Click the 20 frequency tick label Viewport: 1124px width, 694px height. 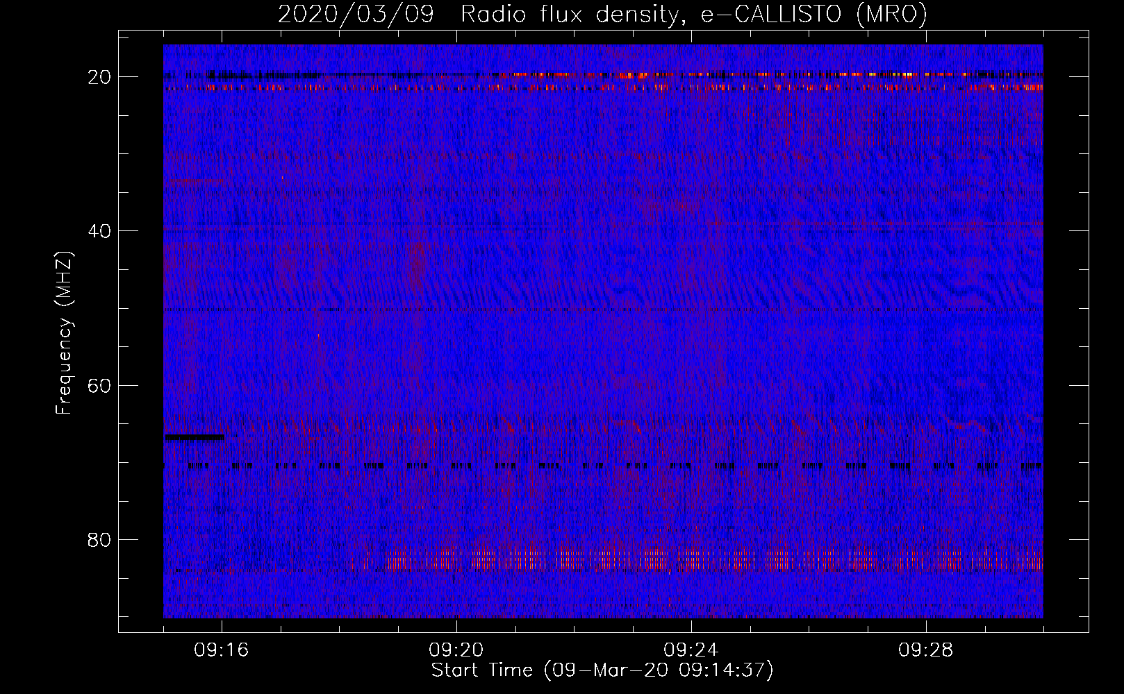pos(99,77)
